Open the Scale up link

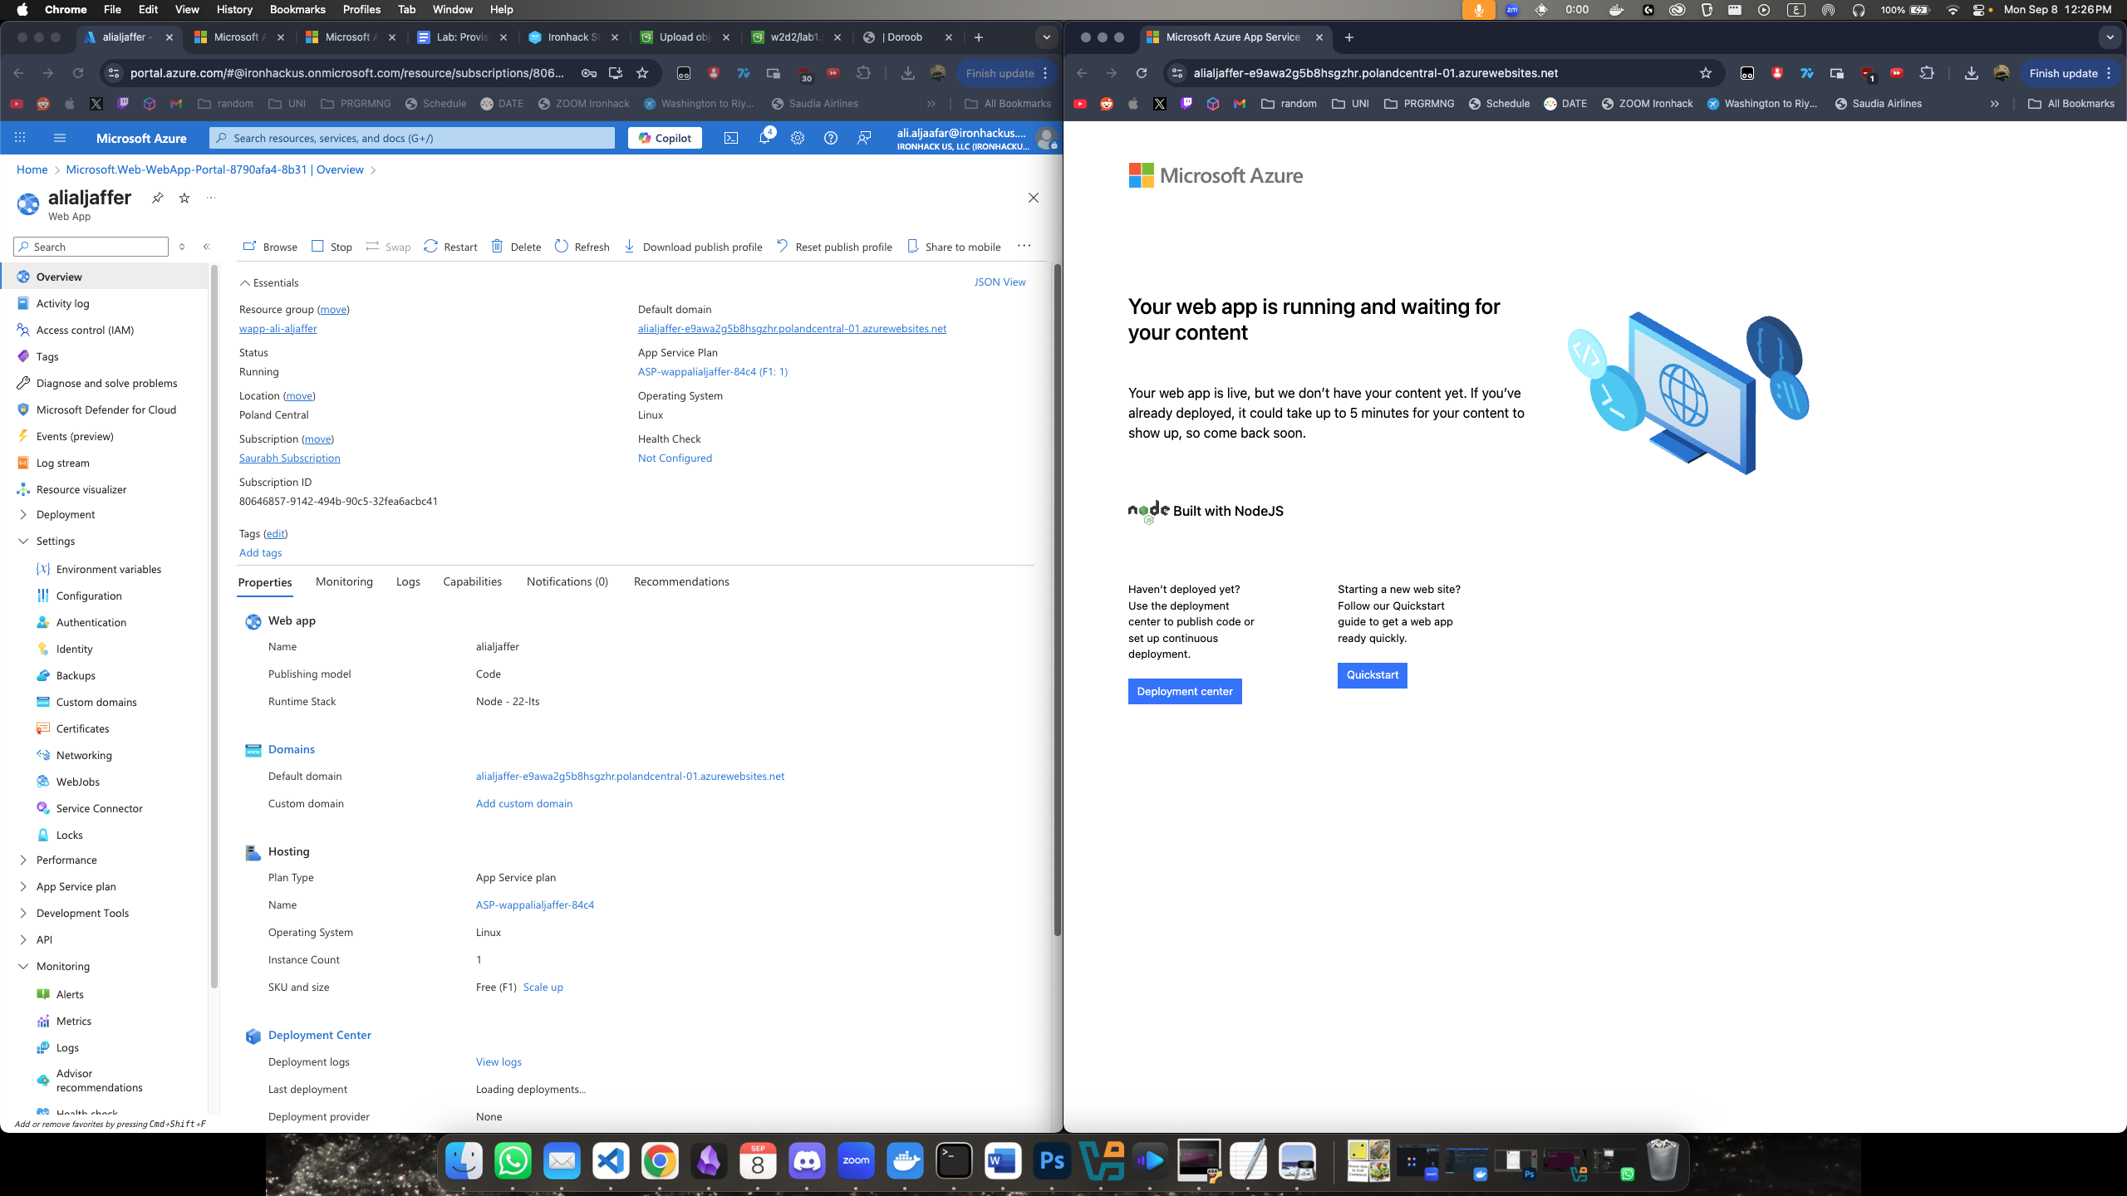point(543,987)
